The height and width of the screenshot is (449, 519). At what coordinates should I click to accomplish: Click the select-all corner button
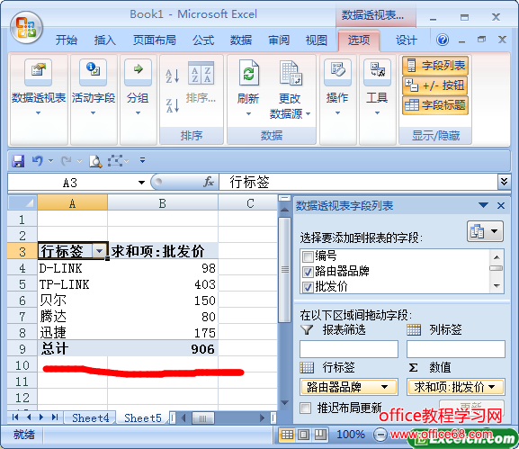pyautogui.click(x=22, y=202)
